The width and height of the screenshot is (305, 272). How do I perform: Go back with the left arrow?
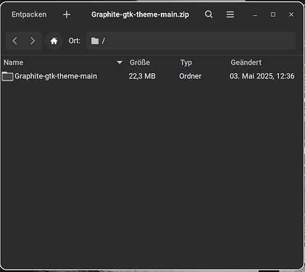(14, 41)
